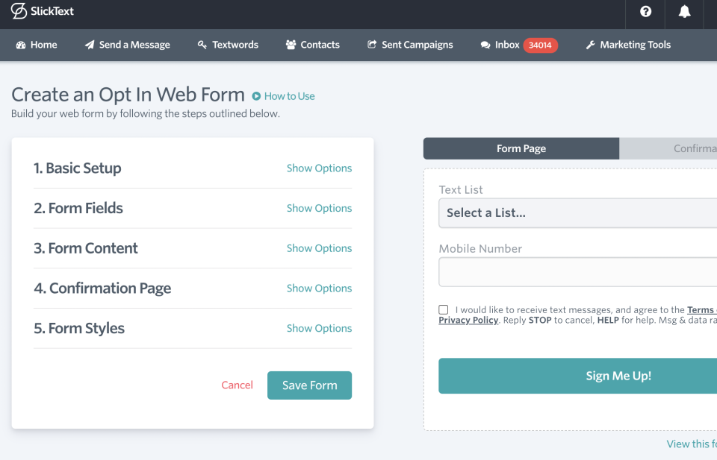Click the Marketing Tools wrench icon
Screen dimensions: 717x460
[x=590, y=45]
